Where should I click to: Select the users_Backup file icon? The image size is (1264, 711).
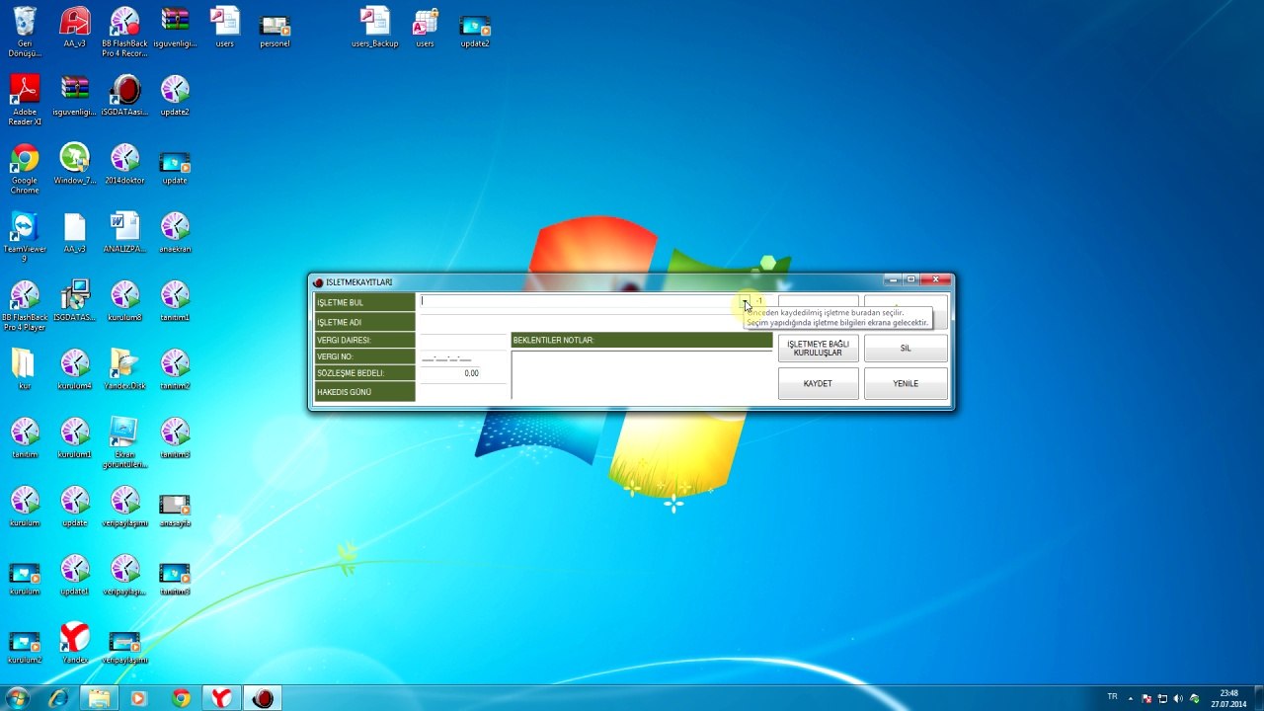pyautogui.click(x=374, y=28)
